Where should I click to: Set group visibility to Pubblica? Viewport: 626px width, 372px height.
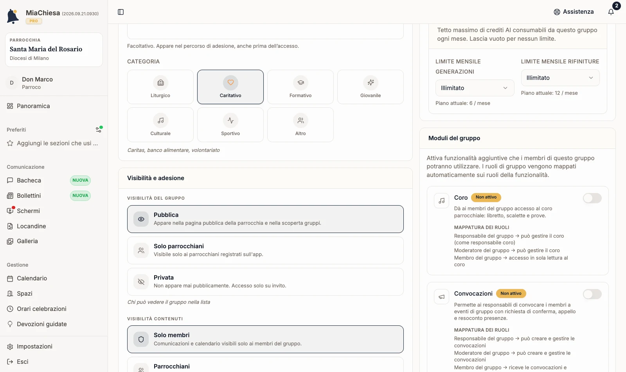click(265, 219)
